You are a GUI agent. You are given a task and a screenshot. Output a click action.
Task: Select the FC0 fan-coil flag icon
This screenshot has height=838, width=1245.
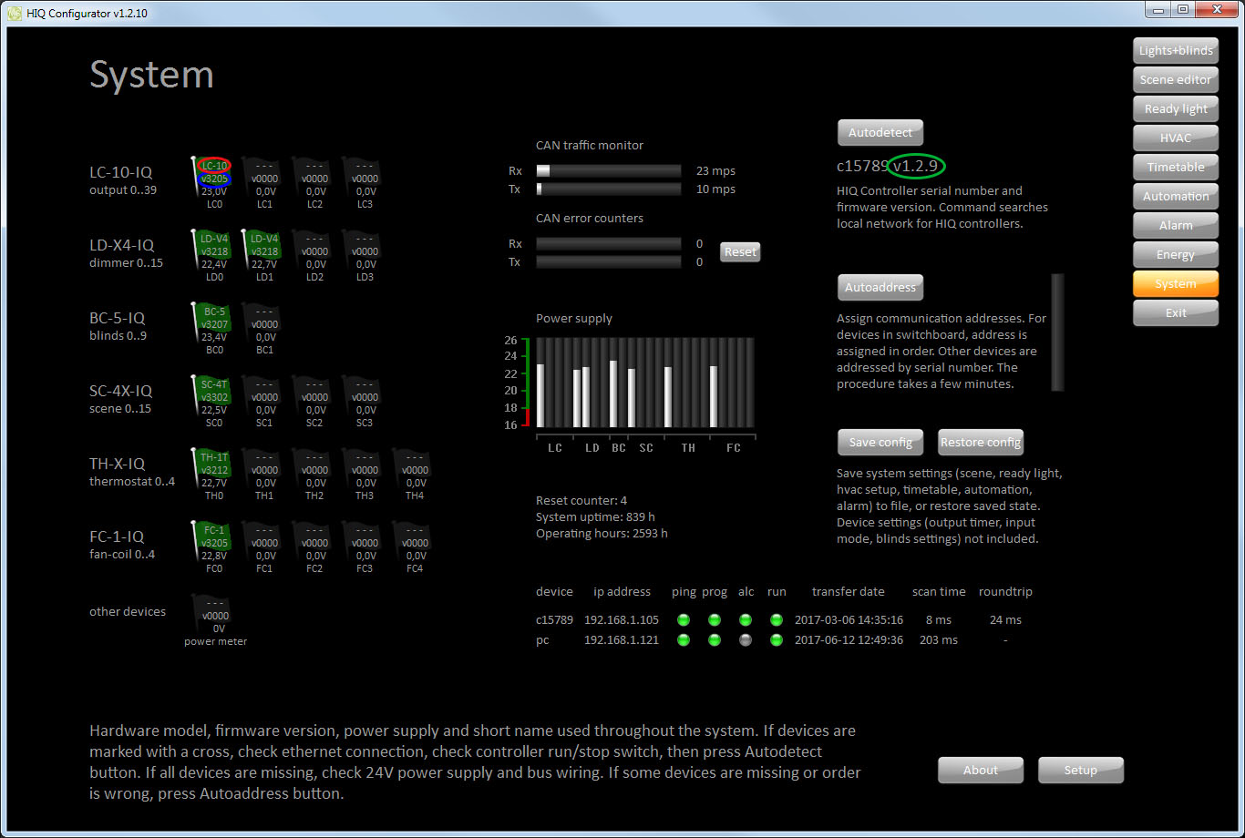pyautogui.click(x=213, y=541)
